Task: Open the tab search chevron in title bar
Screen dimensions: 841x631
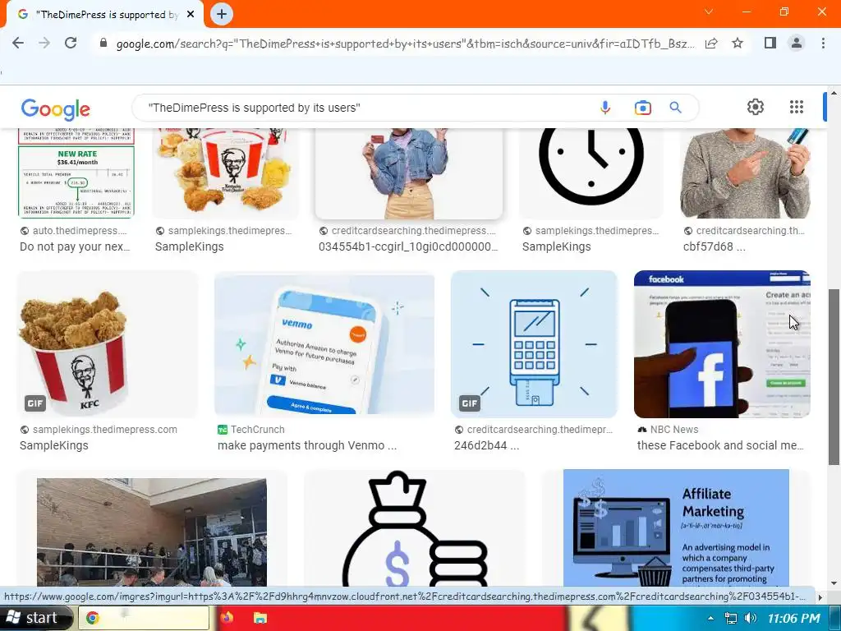Action: pyautogui.click(x=709, y=12)
